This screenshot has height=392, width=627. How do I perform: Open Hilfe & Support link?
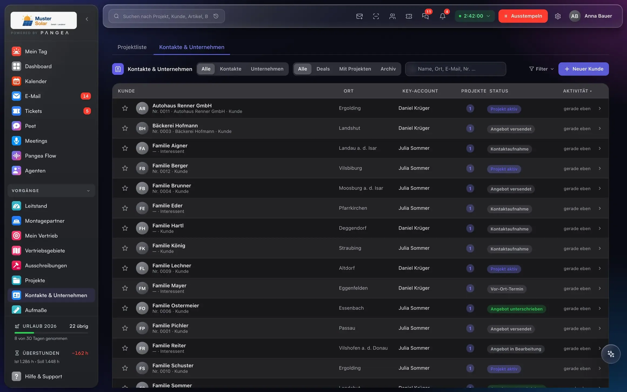pyautogui.click(x=51, y=376)
